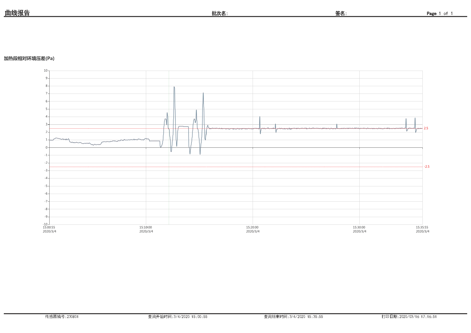The width and height of the screenshot is (471, 333).
Task: Click the y-axis label 5
Action: click(47, 109)
